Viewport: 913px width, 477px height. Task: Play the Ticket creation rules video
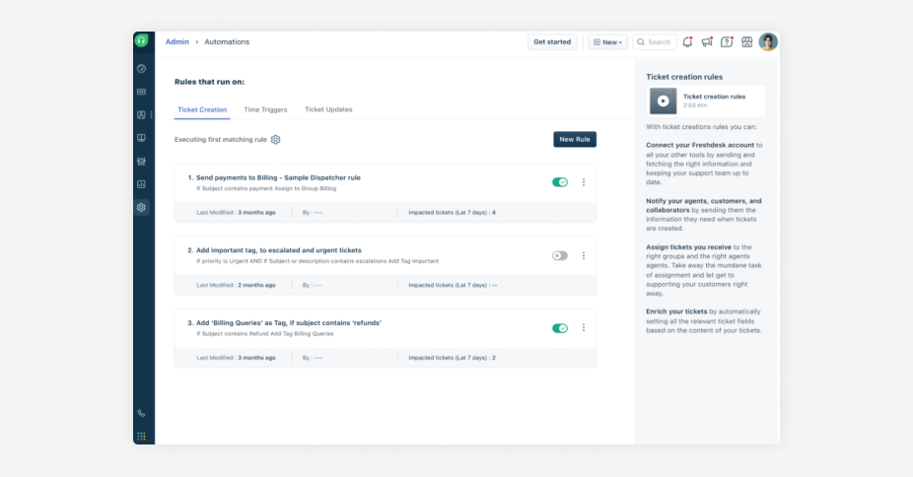(x=663, y=101)
